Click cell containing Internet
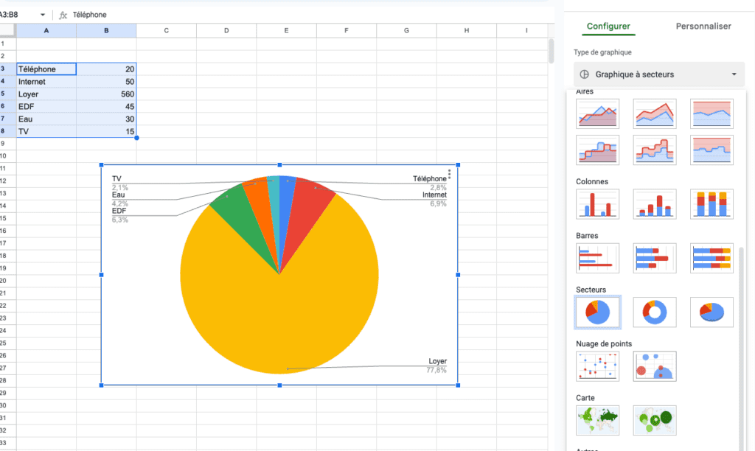 click(x=46, y=81)
